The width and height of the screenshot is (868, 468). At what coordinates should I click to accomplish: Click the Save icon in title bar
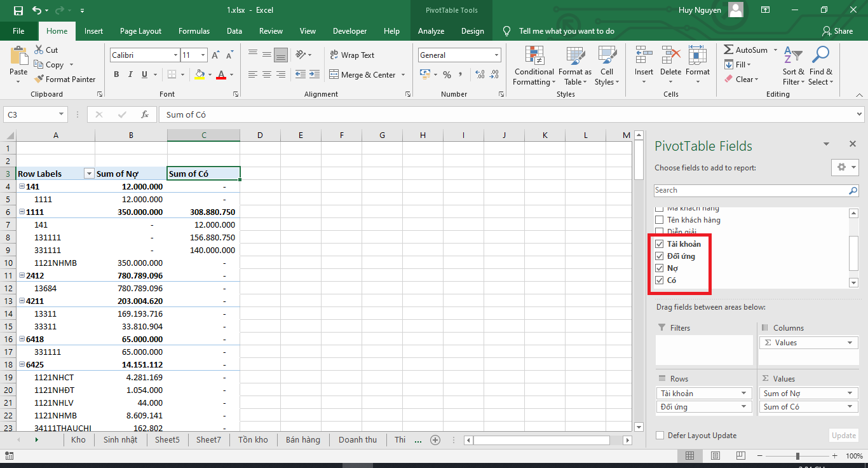[x=18, y=10]
